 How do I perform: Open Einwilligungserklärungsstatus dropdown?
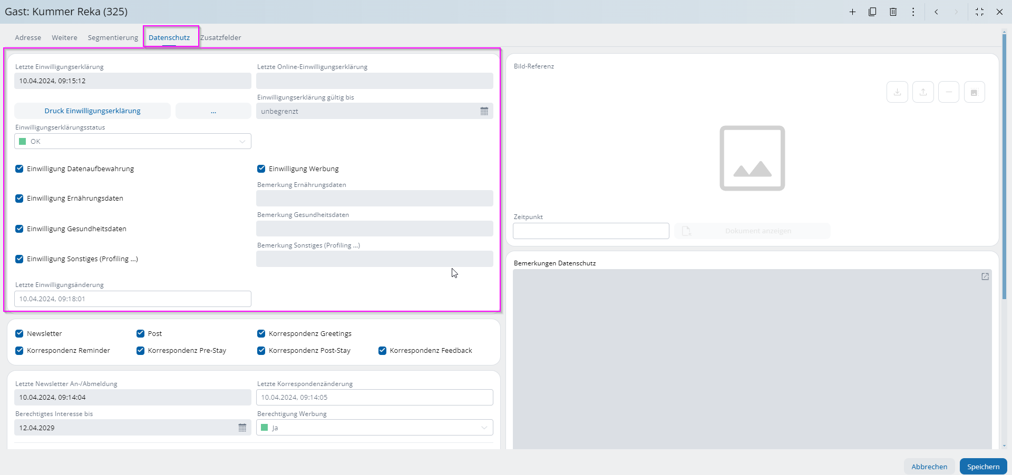click(133, 141)
